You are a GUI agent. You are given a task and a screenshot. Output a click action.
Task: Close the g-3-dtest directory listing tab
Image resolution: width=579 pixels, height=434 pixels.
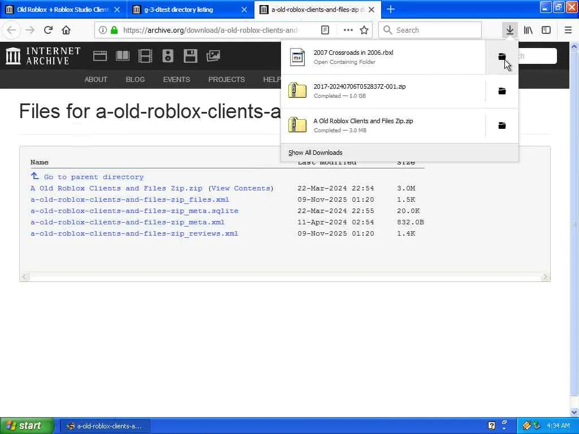click(244, 10)
